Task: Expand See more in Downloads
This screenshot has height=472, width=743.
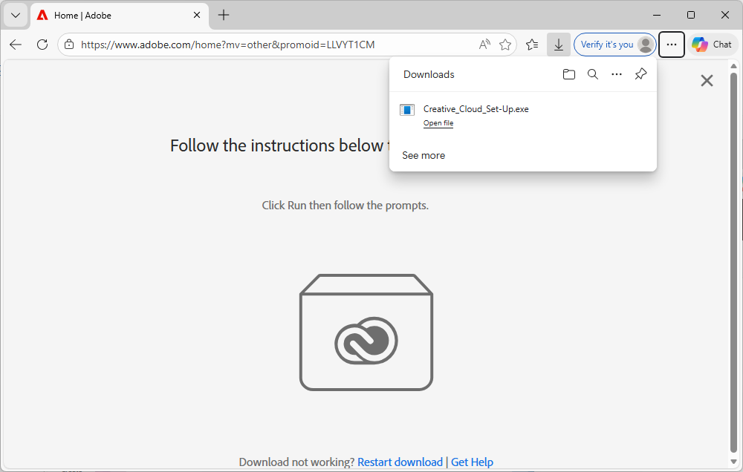Action: click(424, 155)
